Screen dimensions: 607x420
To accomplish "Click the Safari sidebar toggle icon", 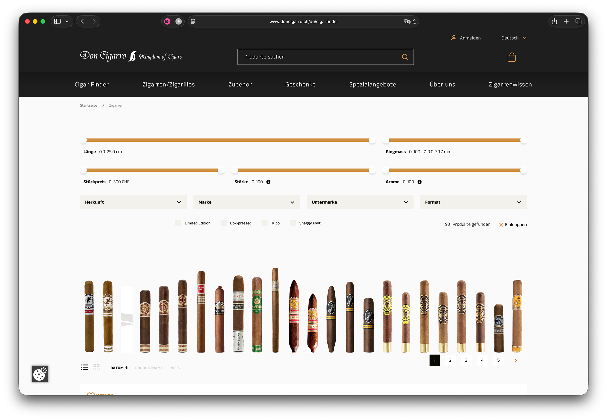I will 57,21.
